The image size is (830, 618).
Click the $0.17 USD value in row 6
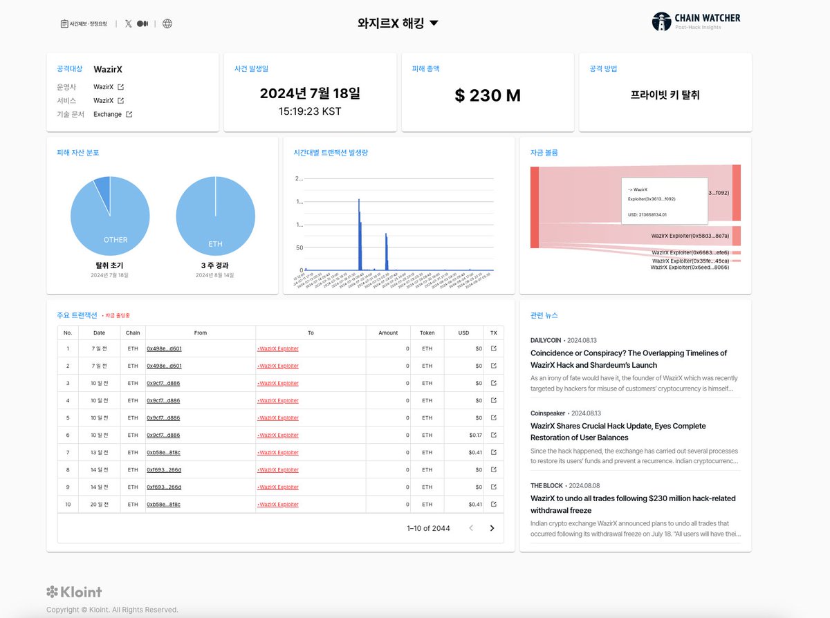475,435
